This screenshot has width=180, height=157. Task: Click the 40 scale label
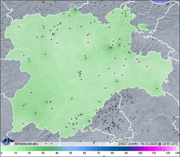[x=57, y=153]
